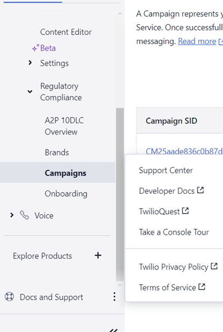
Task: Select Support Center from the popup menu
Action: pyautogui.click(x=166, y=170)
